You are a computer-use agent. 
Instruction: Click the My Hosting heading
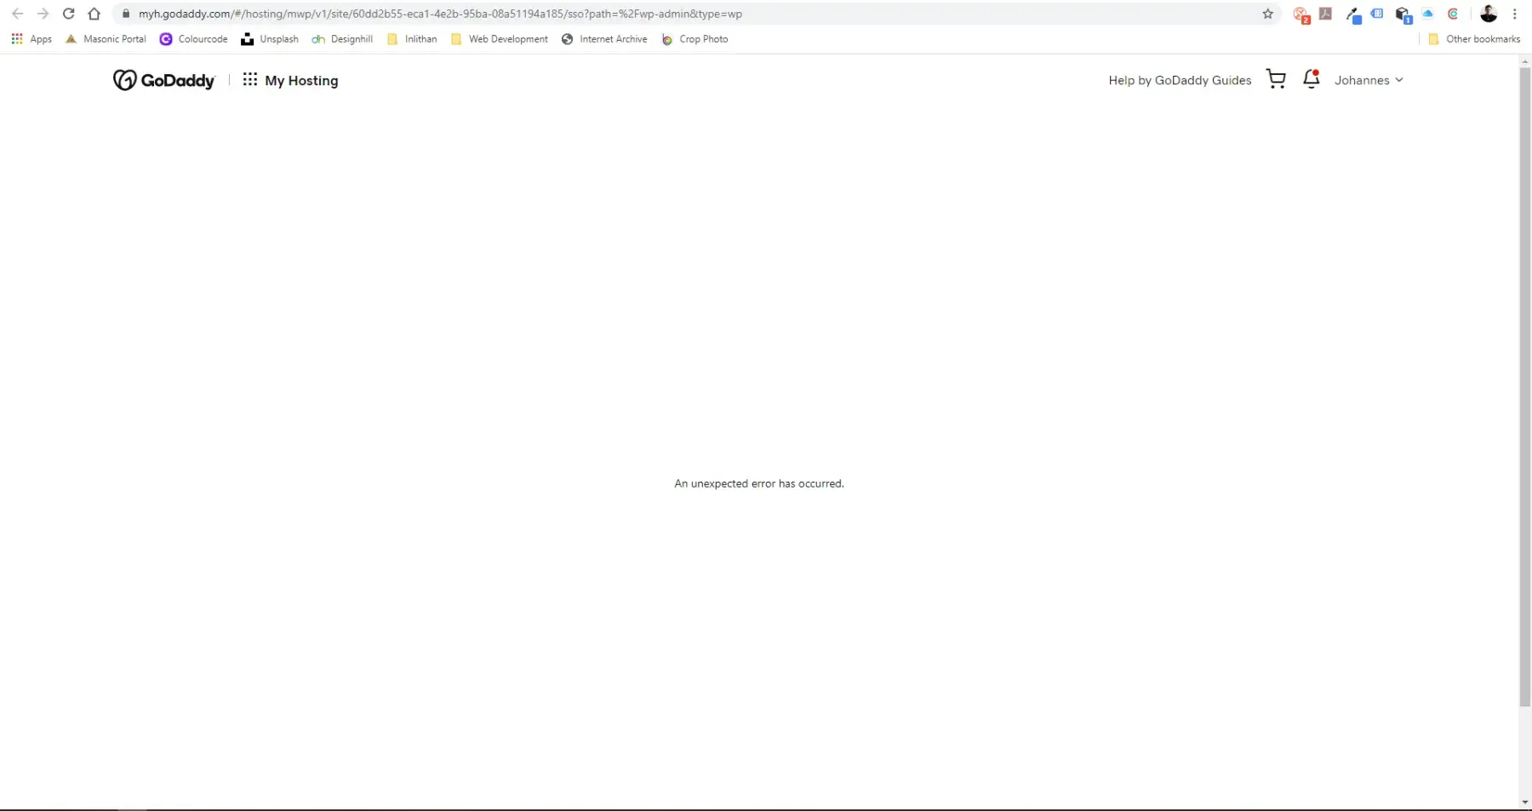coord(301,80)
